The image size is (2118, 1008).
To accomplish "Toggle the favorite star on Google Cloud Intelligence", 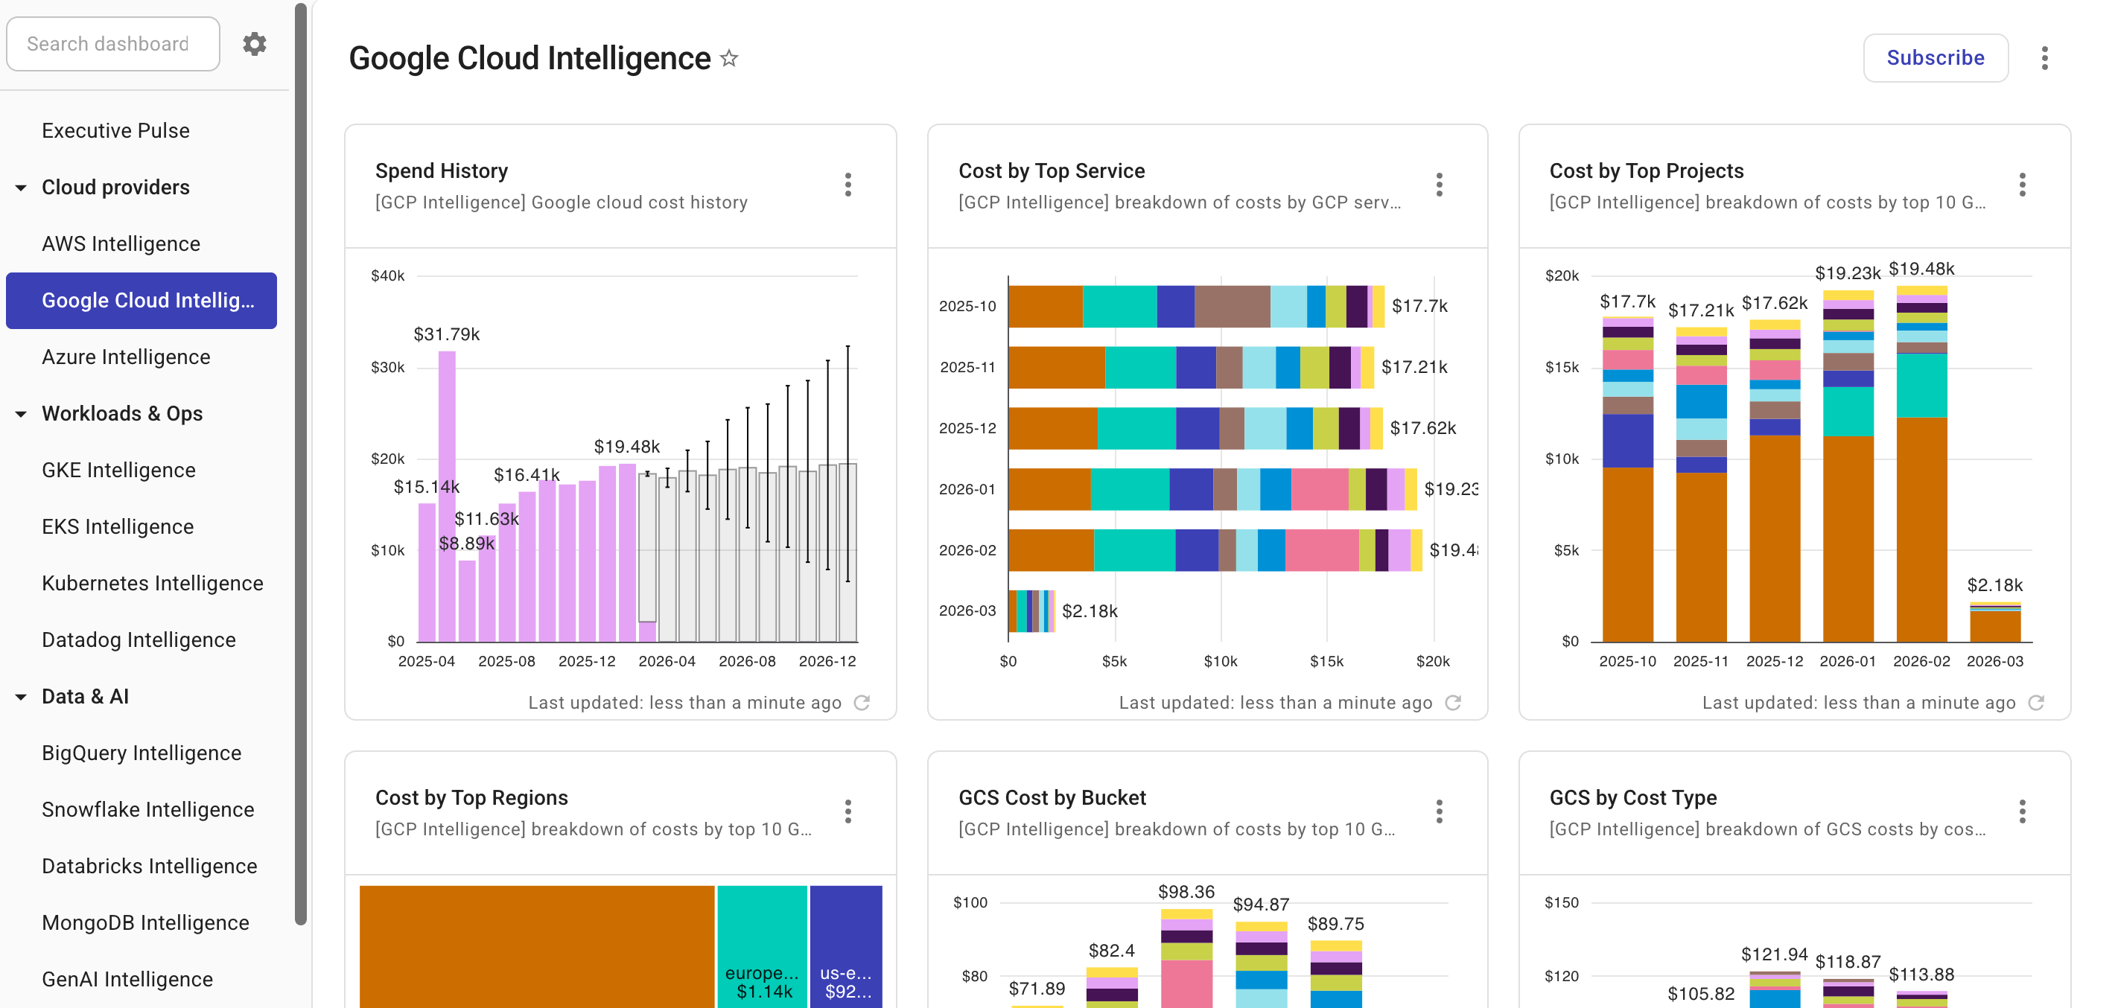I will 728,58.
